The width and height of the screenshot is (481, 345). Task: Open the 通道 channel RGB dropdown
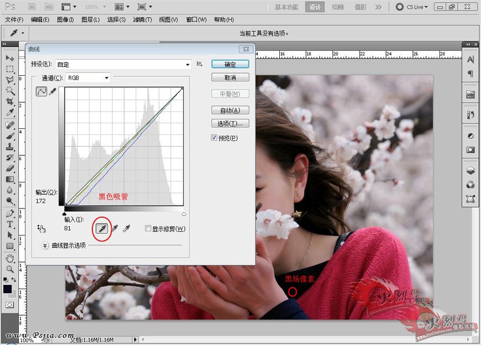(x=88, y=78)
